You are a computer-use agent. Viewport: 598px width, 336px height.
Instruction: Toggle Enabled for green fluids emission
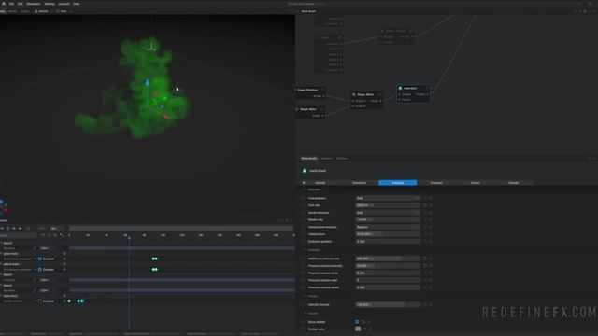tap(39, 259)
